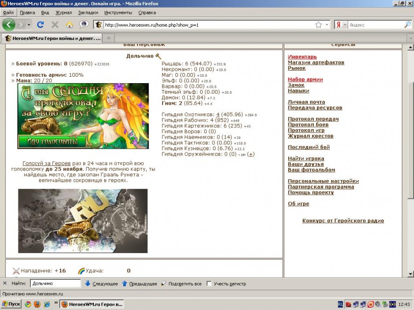The image size is (414, 310).
Task: Go to the Рынок link
Action: [297, 68]
